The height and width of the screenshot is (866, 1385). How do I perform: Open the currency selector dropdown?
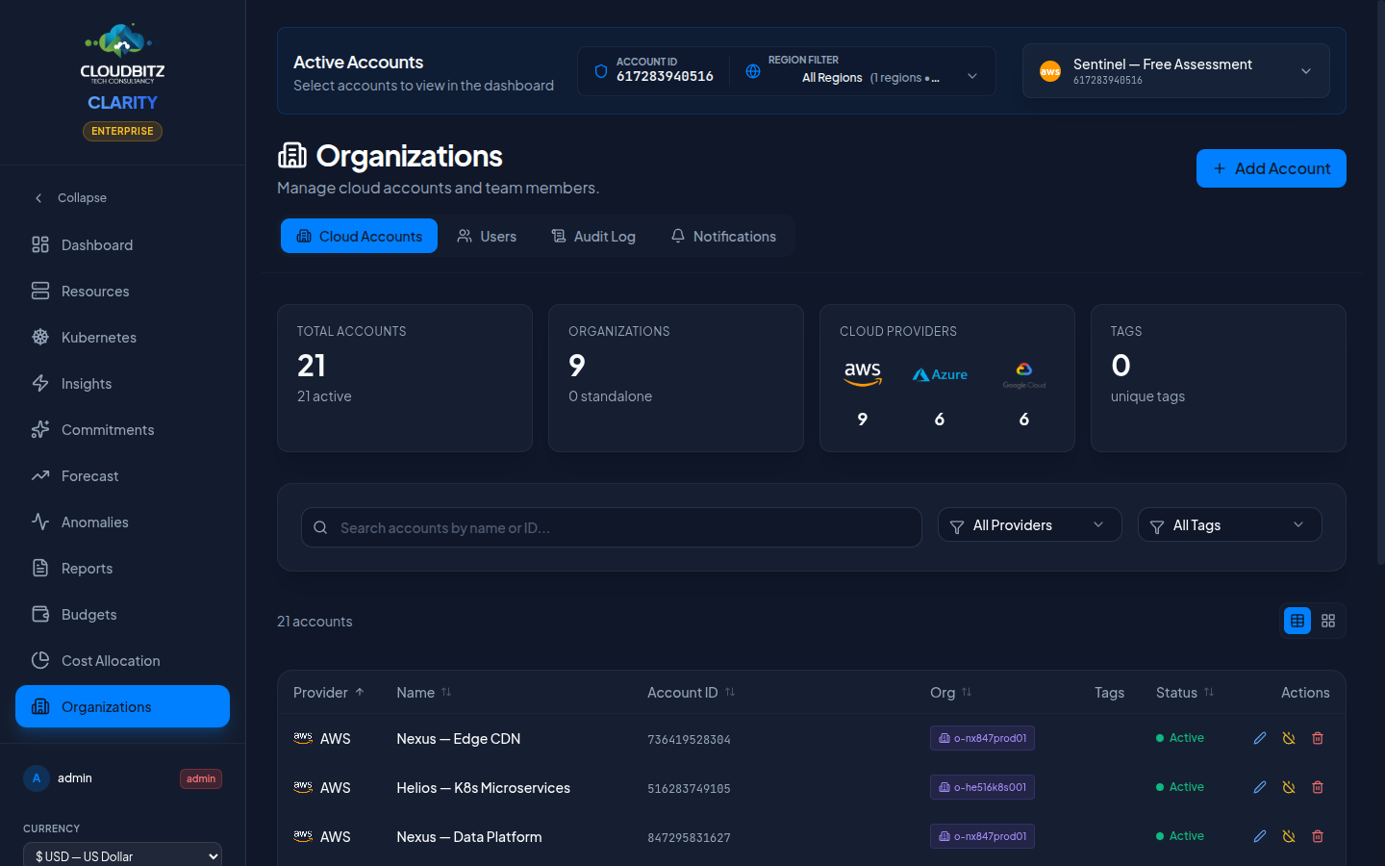pos(122,855)
